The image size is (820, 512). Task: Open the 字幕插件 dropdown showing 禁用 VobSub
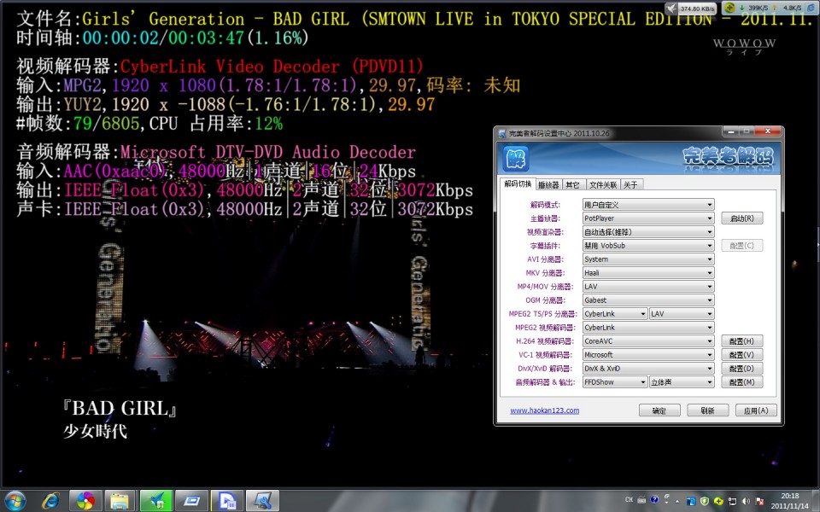(648, 246)
